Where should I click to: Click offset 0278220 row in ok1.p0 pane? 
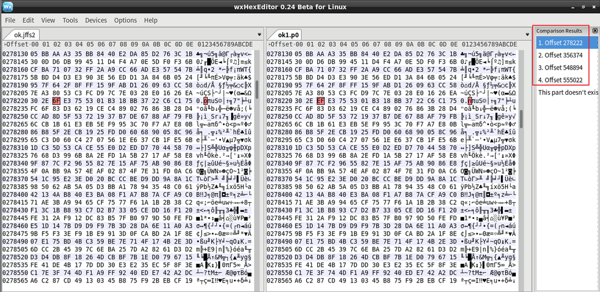(x=278, y=101)
